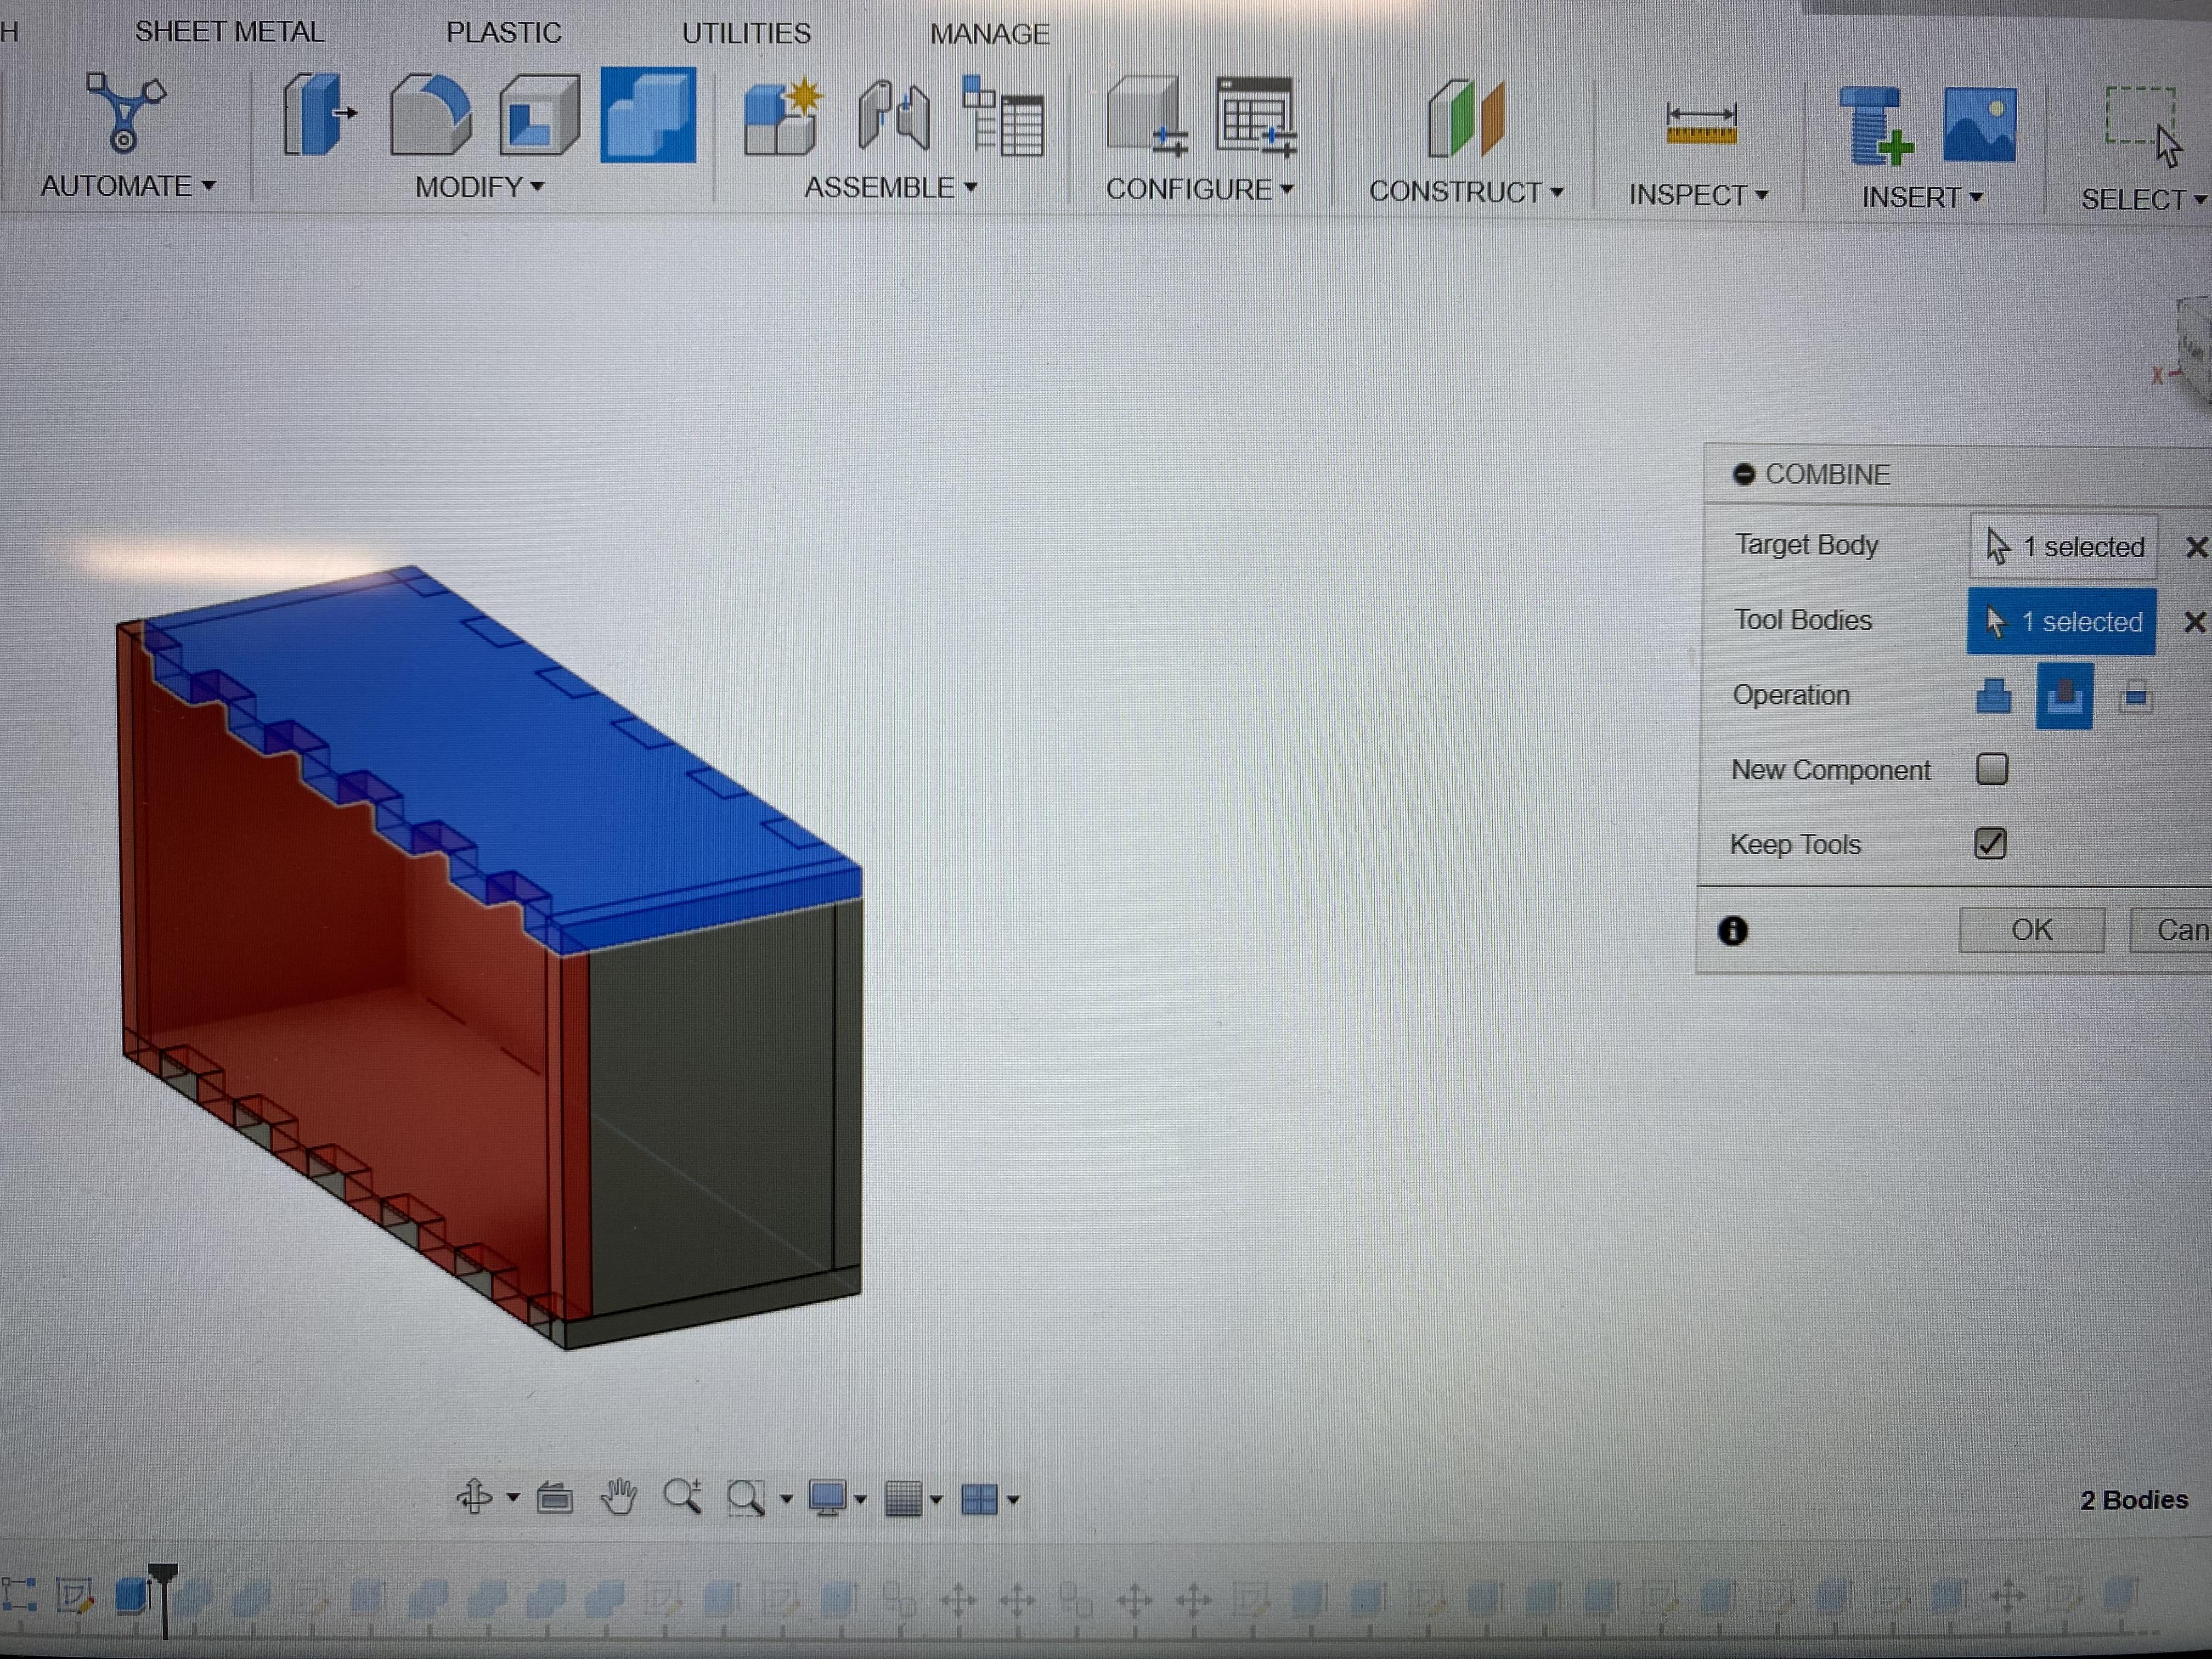This screenshot has height=1659, width=2212.
Task: Click the Orbit navigation icon
Action: click(474, 1497)
